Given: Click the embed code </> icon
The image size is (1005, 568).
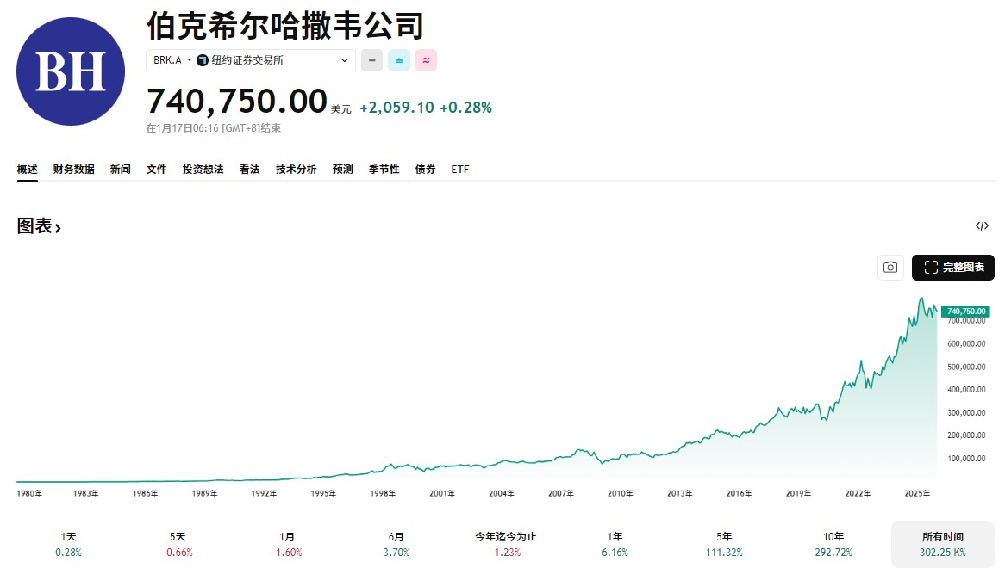Looking at the screenshot, I should pos(982,225).
